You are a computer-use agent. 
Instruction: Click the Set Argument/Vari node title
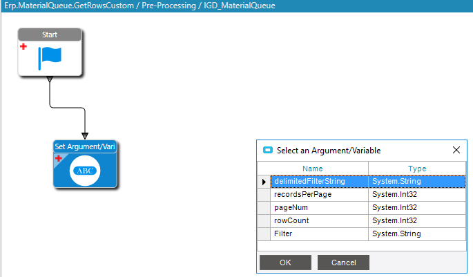pyautogui.click(x=85, y=146)
